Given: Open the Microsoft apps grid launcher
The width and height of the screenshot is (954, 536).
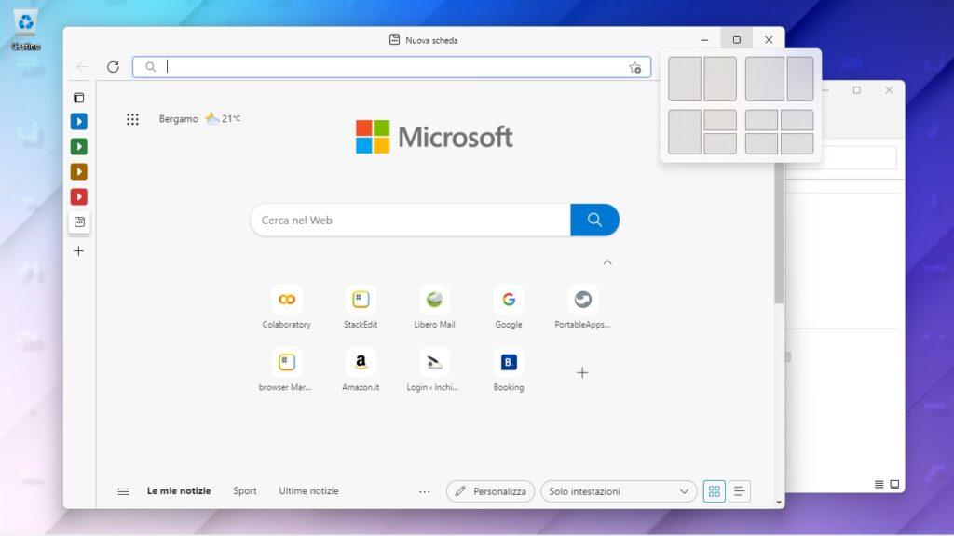Looking at the screenshot, I should click(x=132, y=119).
